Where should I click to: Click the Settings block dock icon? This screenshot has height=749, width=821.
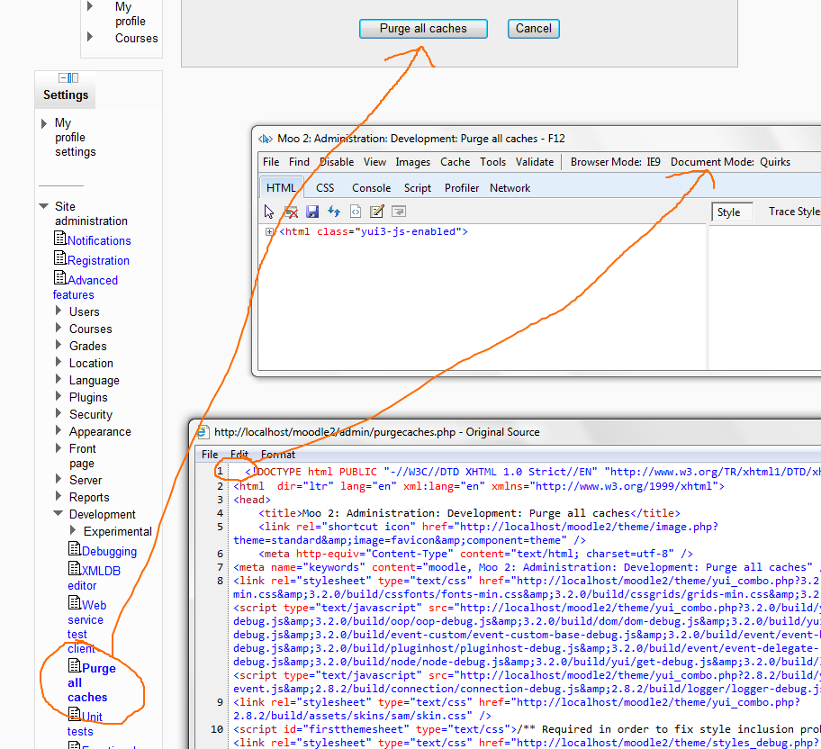(68, 78)
